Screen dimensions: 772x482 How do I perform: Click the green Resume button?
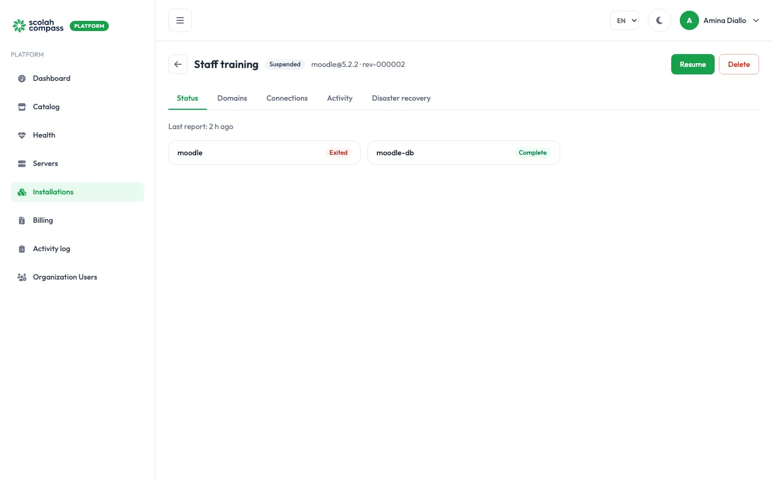click(x=693, y=64)
